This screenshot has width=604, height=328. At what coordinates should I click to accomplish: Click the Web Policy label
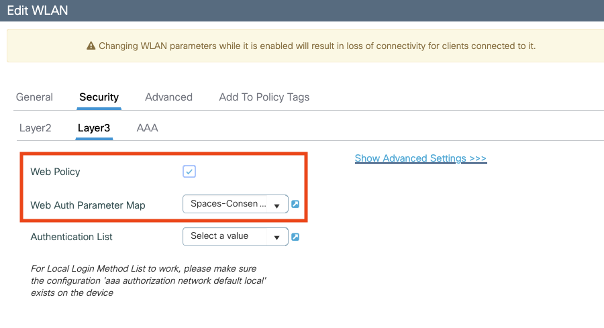[x=55, y=172]
